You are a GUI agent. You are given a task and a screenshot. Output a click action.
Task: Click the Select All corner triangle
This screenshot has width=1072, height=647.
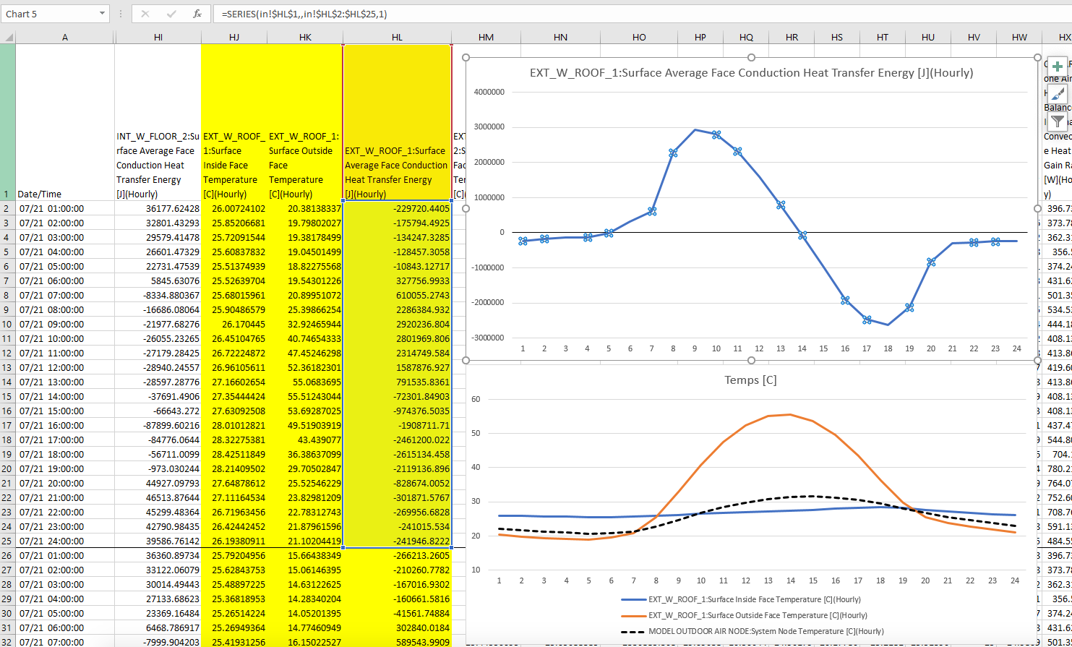[x=8, y=37]
